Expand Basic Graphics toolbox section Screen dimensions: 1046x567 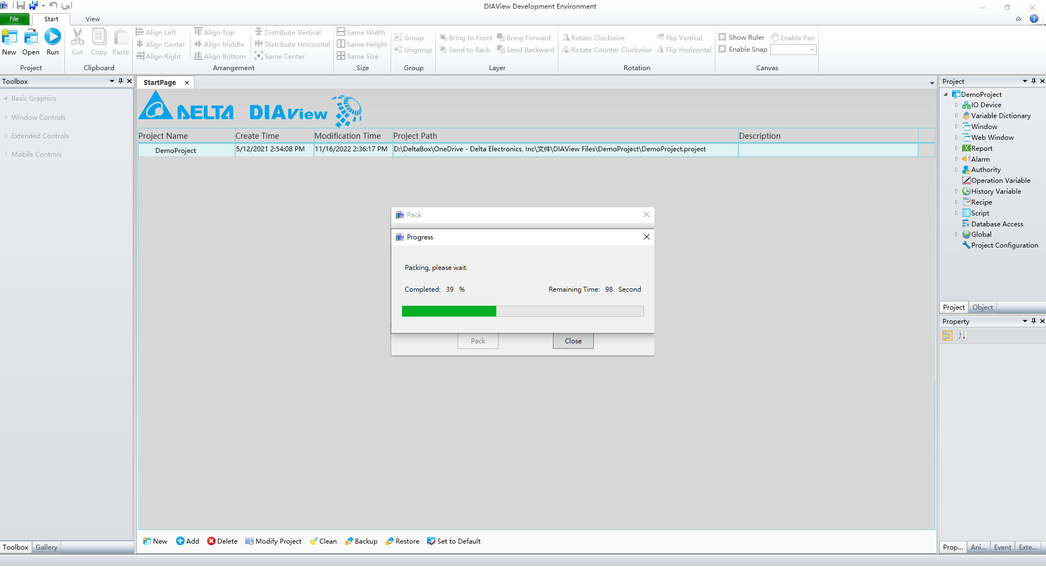pos(6,98)
